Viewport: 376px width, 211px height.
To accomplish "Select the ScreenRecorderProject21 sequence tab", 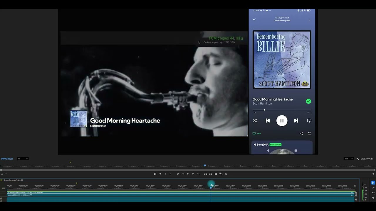I will 13,180.
